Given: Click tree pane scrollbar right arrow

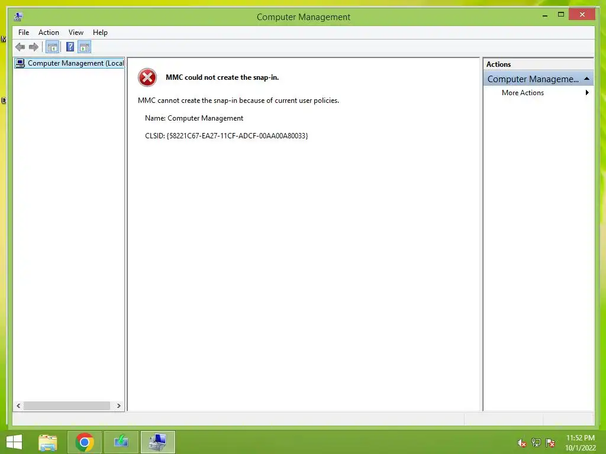Looking at the screenshot, I should pos(118,406).
